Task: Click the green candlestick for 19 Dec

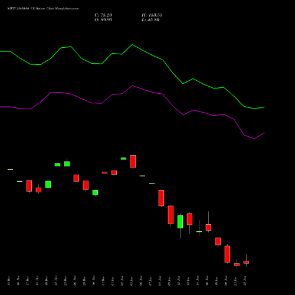Action: tap(48, 185)
